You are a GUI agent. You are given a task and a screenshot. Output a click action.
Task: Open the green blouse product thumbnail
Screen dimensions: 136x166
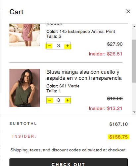tap(24, 88)
